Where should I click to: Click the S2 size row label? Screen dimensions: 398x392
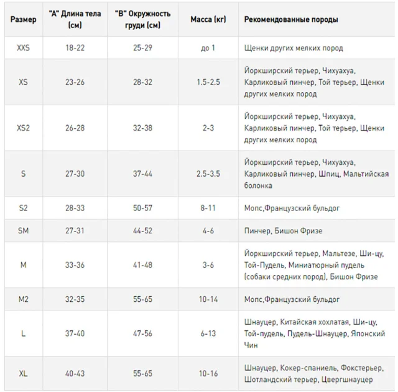click(x=24, y=208)
